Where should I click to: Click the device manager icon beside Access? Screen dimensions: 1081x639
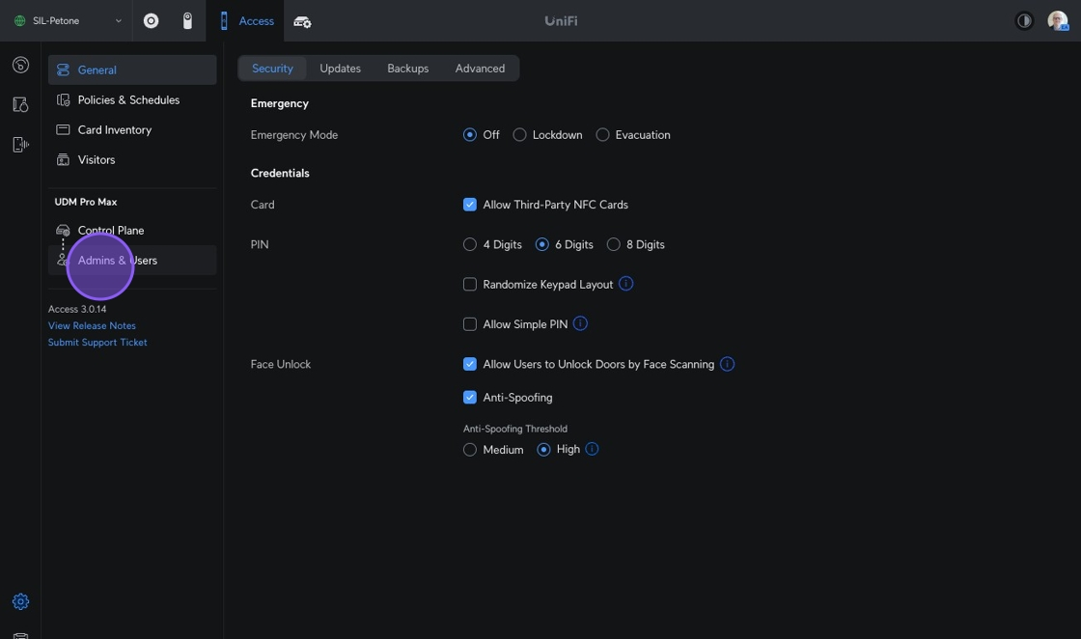point(302,21)
